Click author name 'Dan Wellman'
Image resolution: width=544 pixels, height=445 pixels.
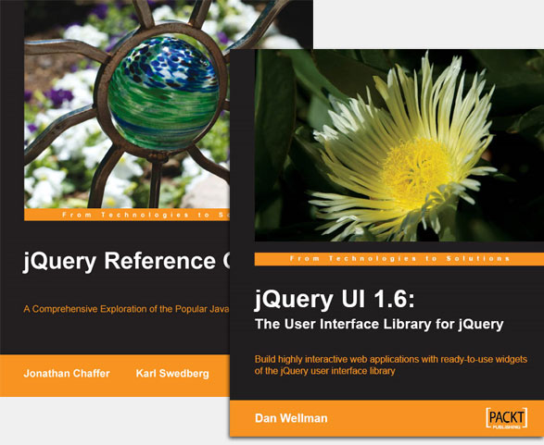(x=291, y=418)
